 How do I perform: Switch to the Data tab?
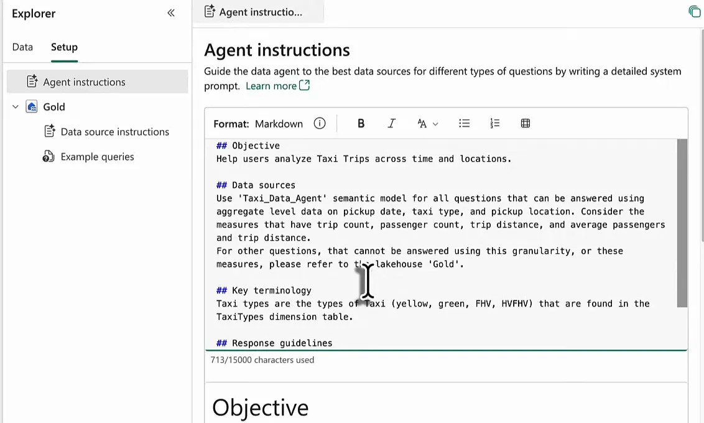[22, 47]
